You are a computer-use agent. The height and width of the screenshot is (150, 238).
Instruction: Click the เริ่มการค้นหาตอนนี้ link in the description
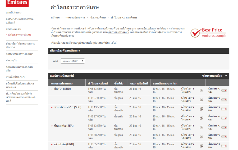pyautogui.click(x=118, y=32)
